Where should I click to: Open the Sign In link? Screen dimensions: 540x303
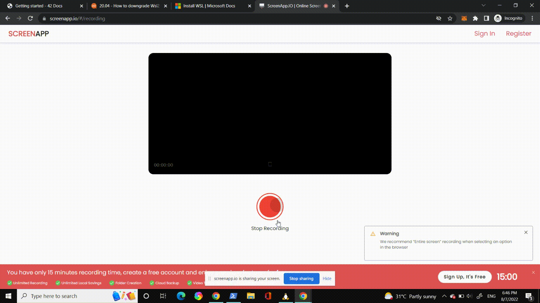pos(484,34)
